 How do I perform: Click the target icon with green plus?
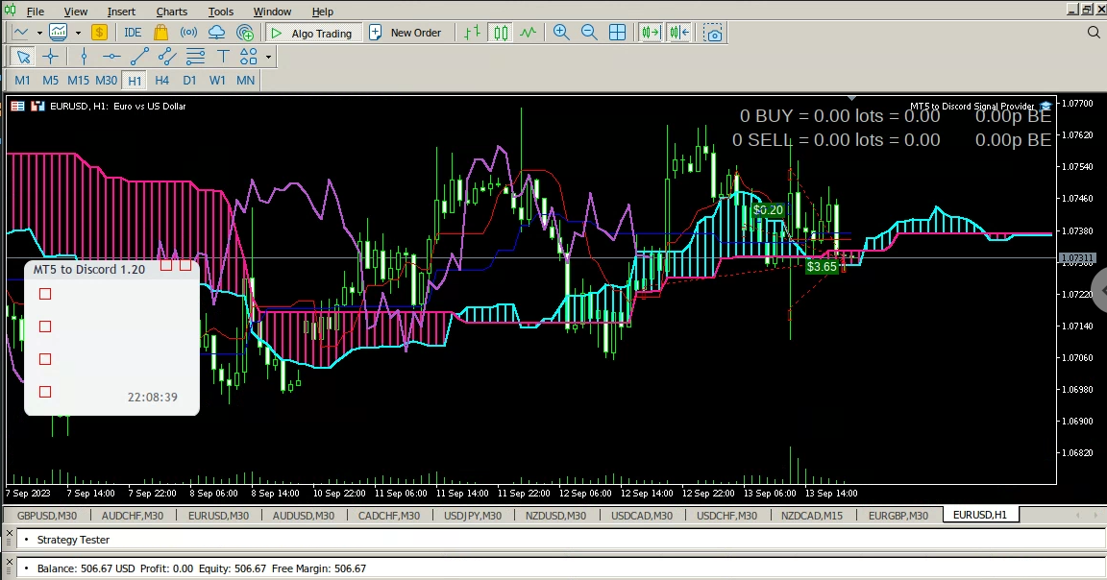pos(245,33)
